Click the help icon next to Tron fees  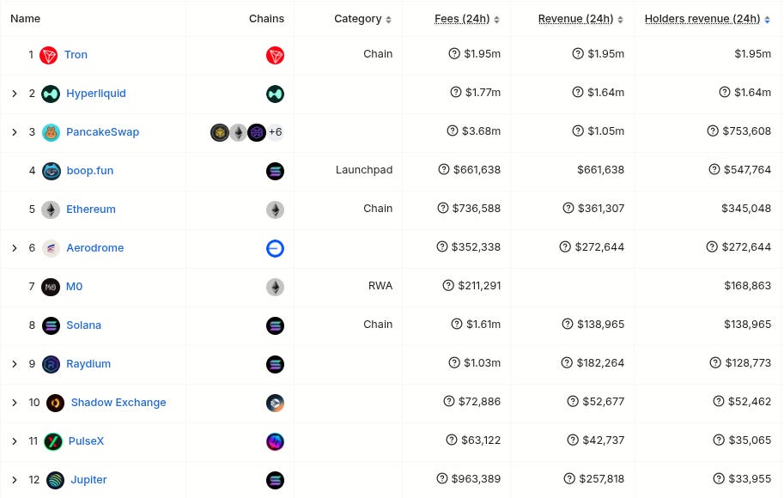(x=454, y=53)
